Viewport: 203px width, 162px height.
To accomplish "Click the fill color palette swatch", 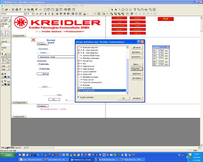I will (x=2, y=77).
